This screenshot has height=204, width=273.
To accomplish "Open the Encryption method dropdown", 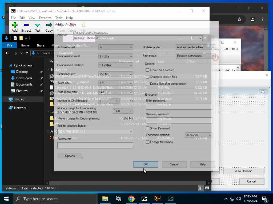I will click(199, 135).
